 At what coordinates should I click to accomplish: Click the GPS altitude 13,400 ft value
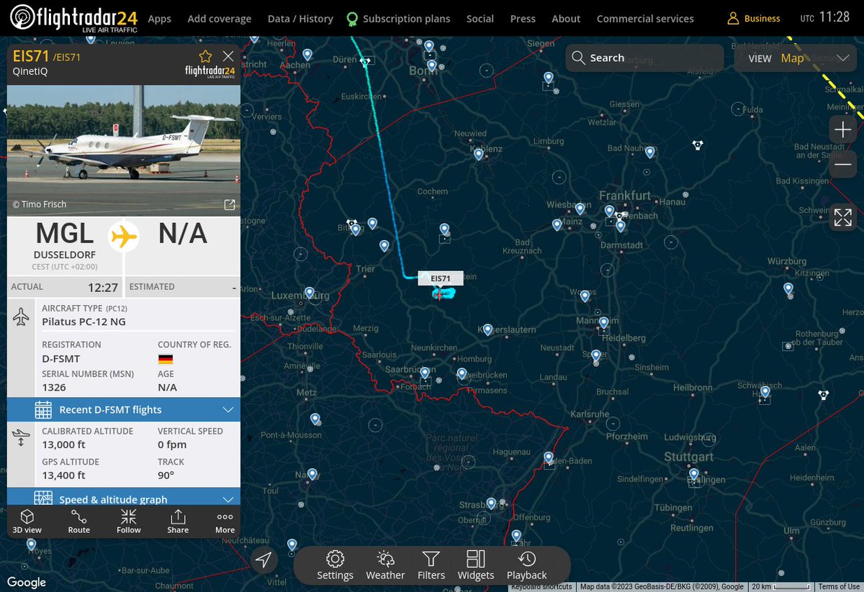click(63, 475)
